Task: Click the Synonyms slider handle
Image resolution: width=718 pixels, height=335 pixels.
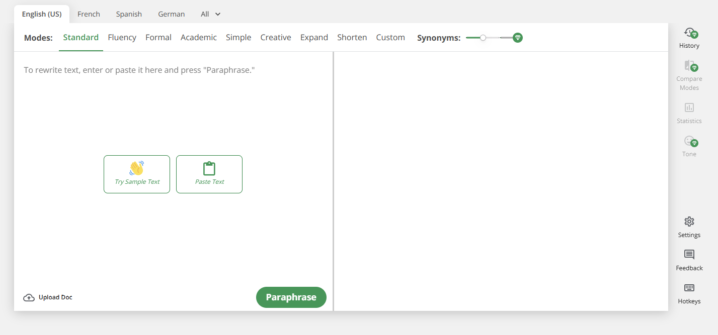Action: point(483,38)
